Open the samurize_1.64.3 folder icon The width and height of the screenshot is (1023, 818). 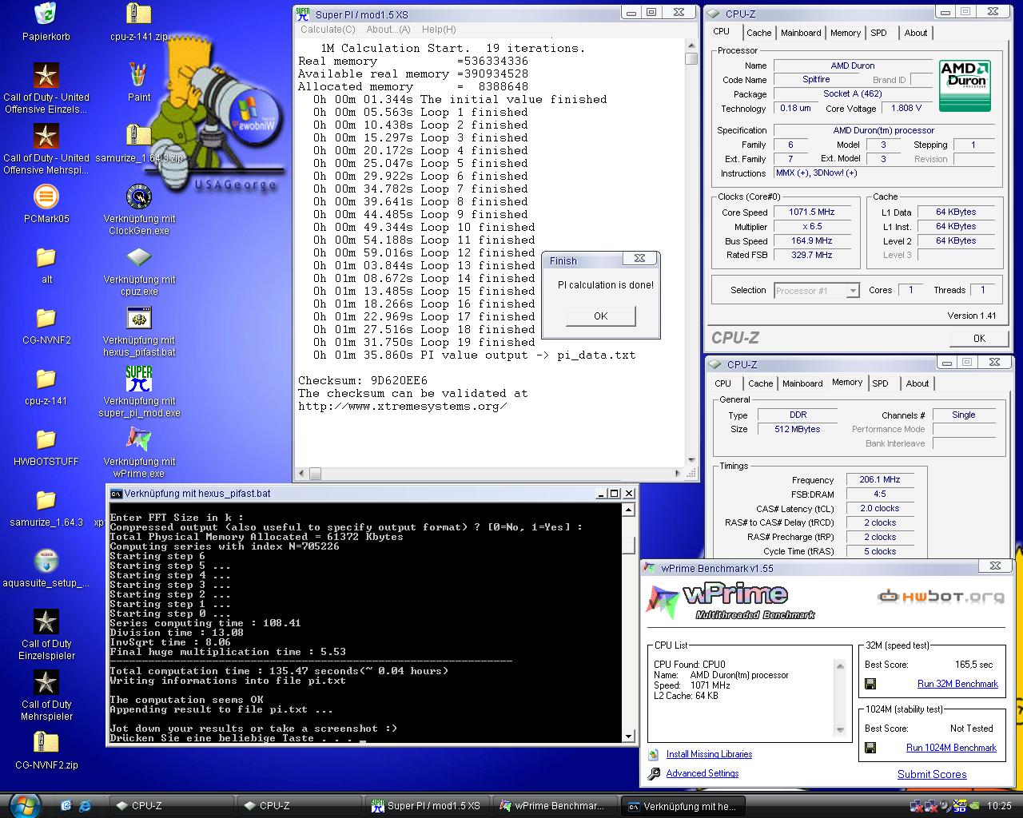click(x=46, y=500)
